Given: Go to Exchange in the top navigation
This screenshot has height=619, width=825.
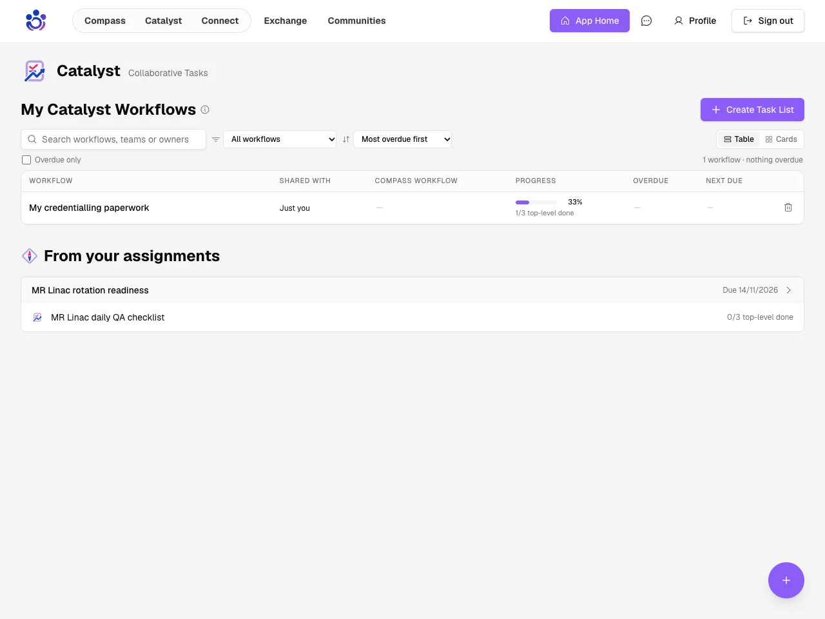Looking at the screenshot, I should (x=286, y=21).
